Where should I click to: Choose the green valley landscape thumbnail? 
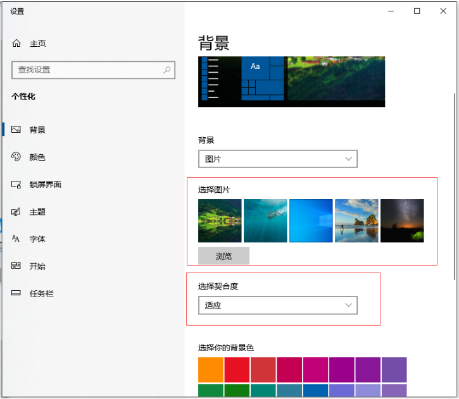pos(220,221)
